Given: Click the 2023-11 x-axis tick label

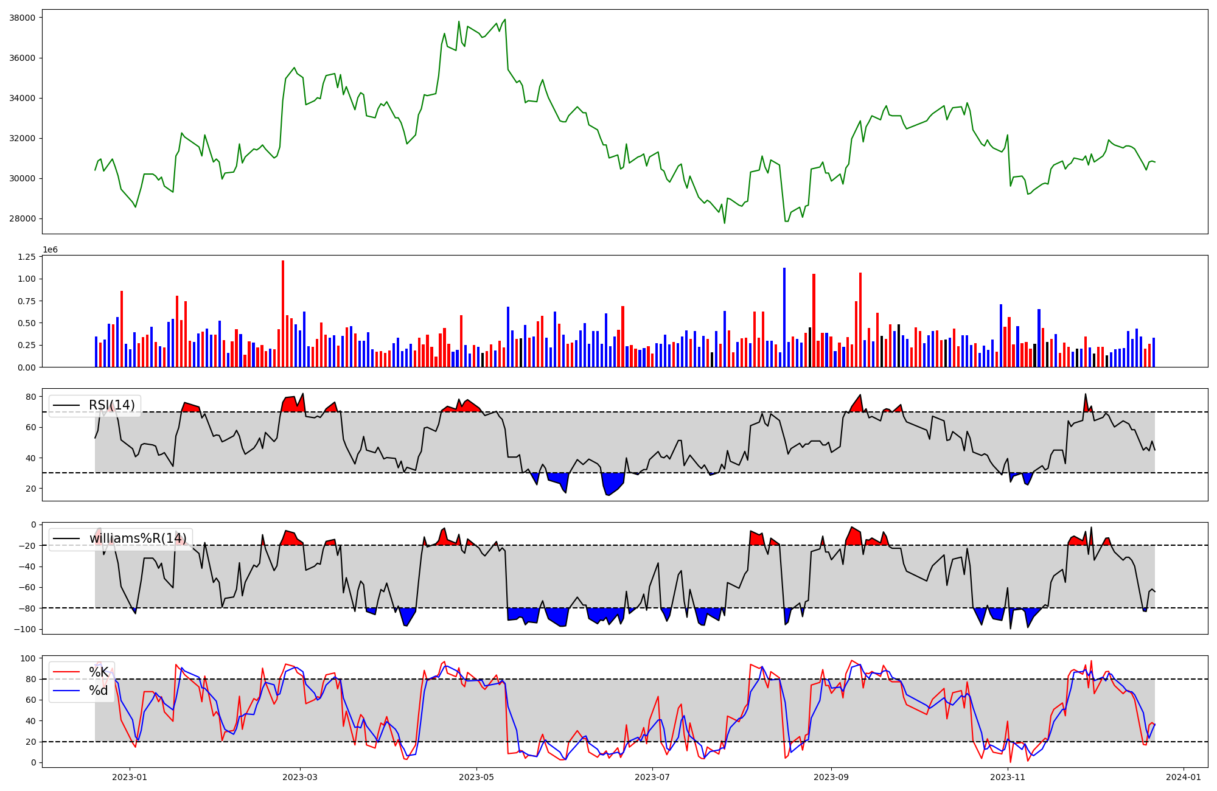Looking at the screenshot, I should point(1008,777).
